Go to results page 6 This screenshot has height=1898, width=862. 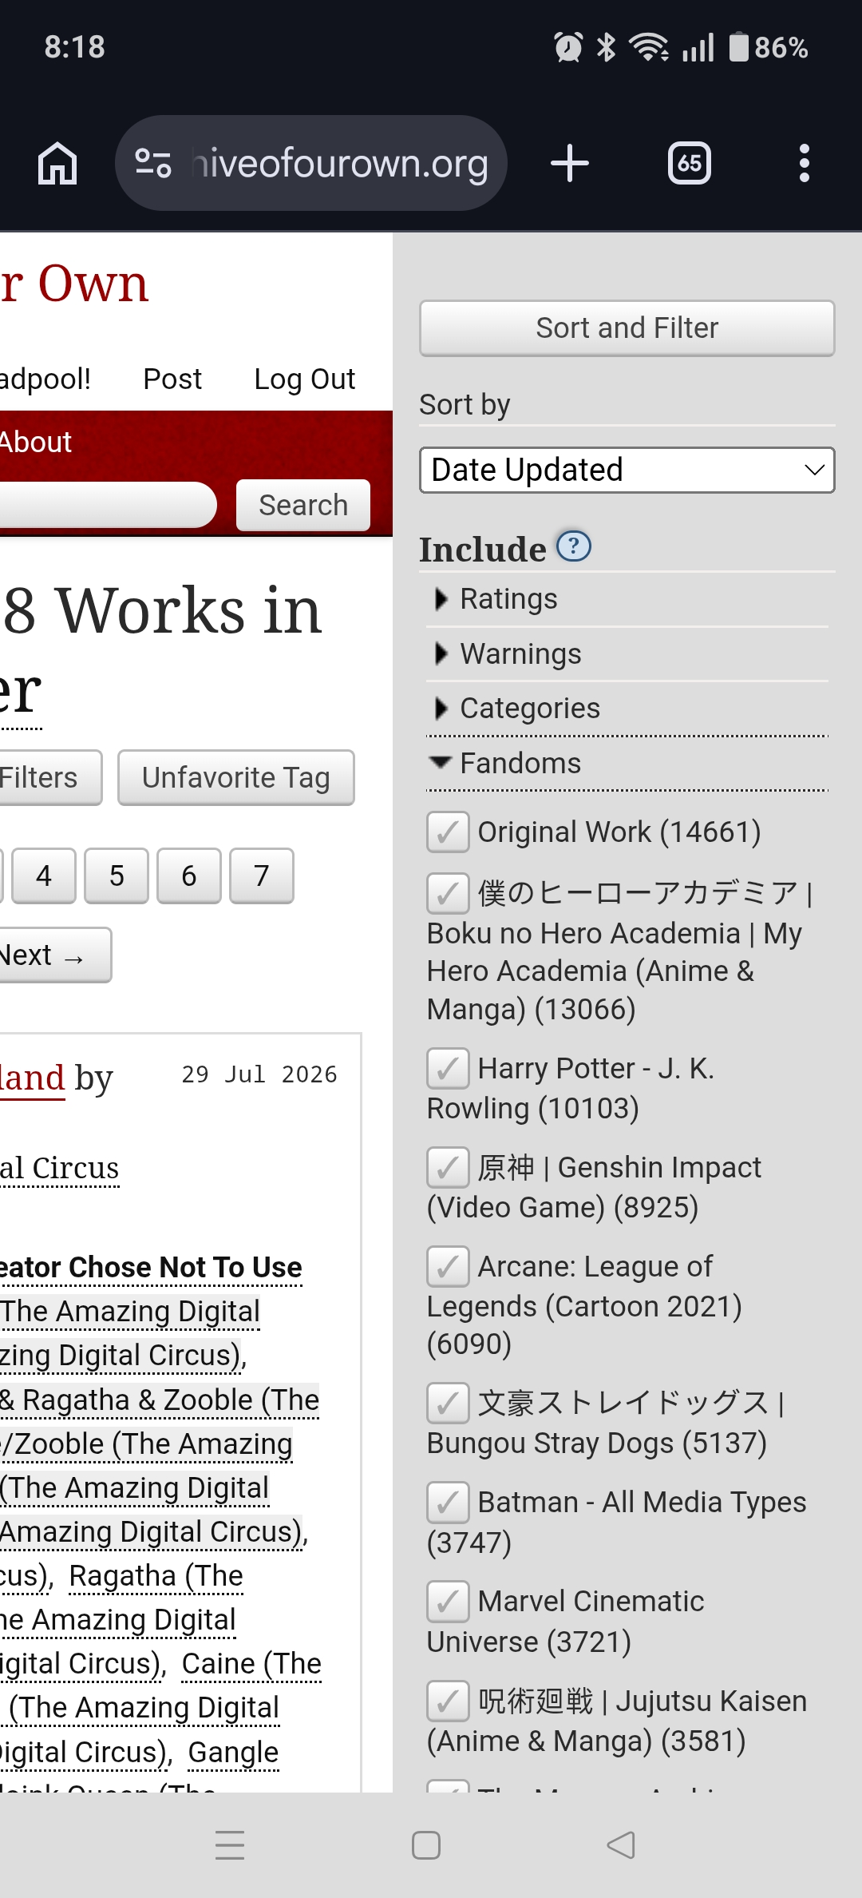point(189,876)
